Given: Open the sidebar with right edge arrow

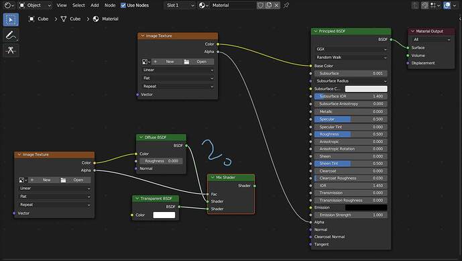Looking at the screenshot, I should [x=460, y=19].
